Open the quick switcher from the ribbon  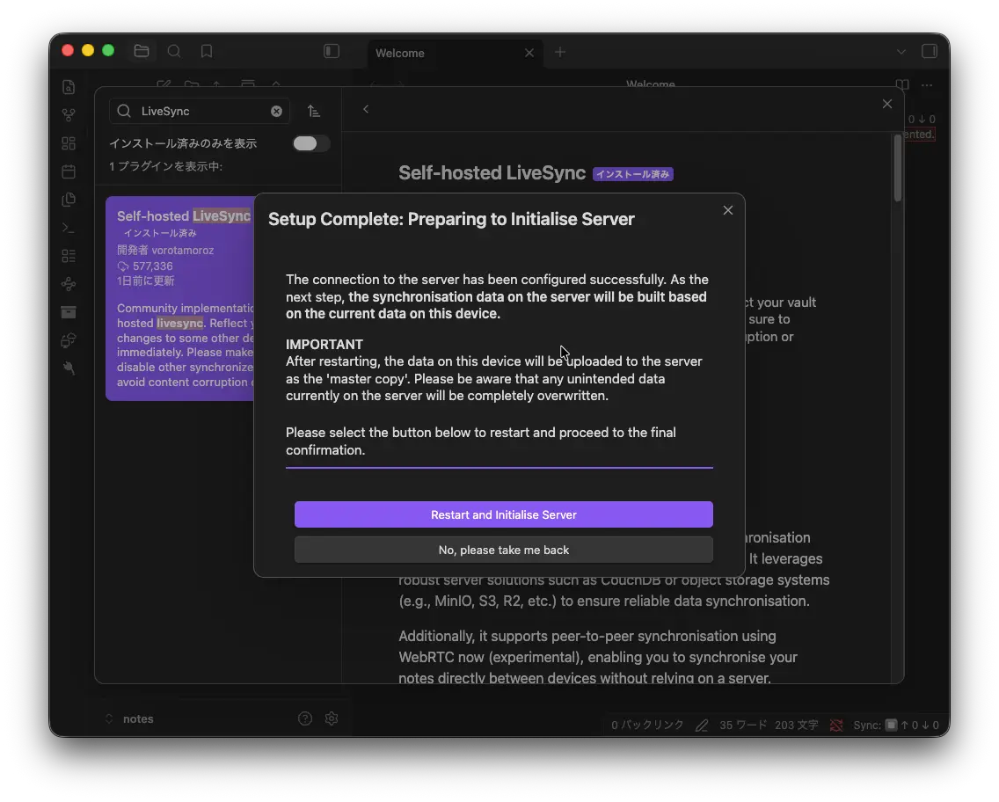point(69,87)
